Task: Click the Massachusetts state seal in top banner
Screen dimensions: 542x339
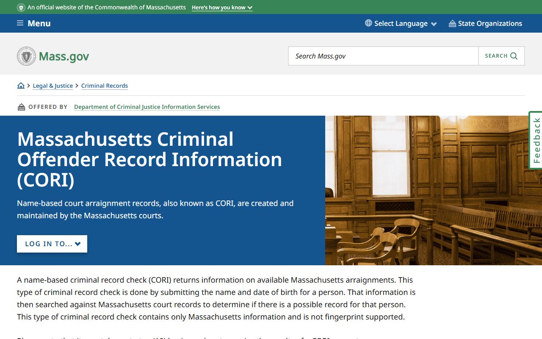Action: 21,8
